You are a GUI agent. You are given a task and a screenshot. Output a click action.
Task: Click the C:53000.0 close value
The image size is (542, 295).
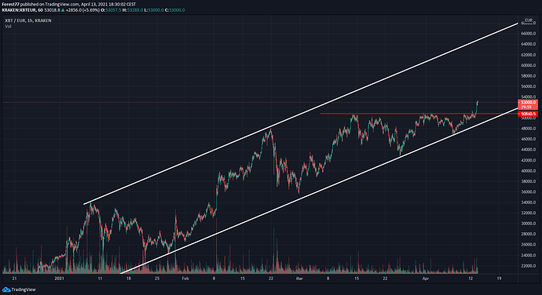click(174, 10)
